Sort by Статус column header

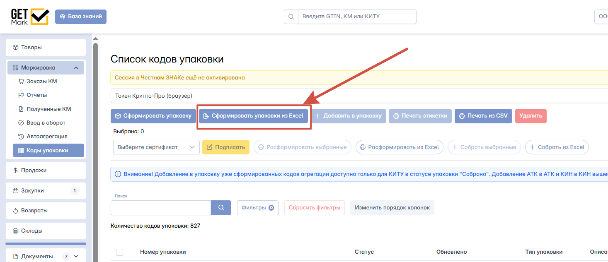click(364, 252)
